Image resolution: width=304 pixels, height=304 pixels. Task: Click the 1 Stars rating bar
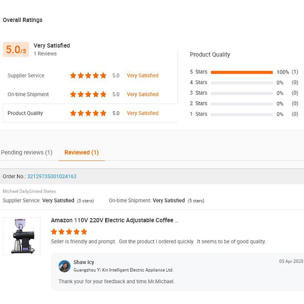pos(242,114)
